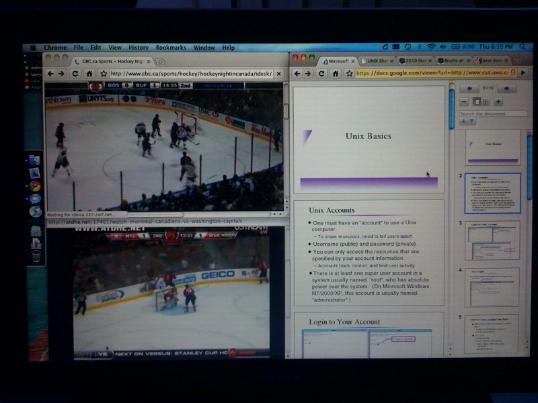Open home page in the CBC Sports window
This screenshot has width=538, height=403.
[x=89, y=74]
